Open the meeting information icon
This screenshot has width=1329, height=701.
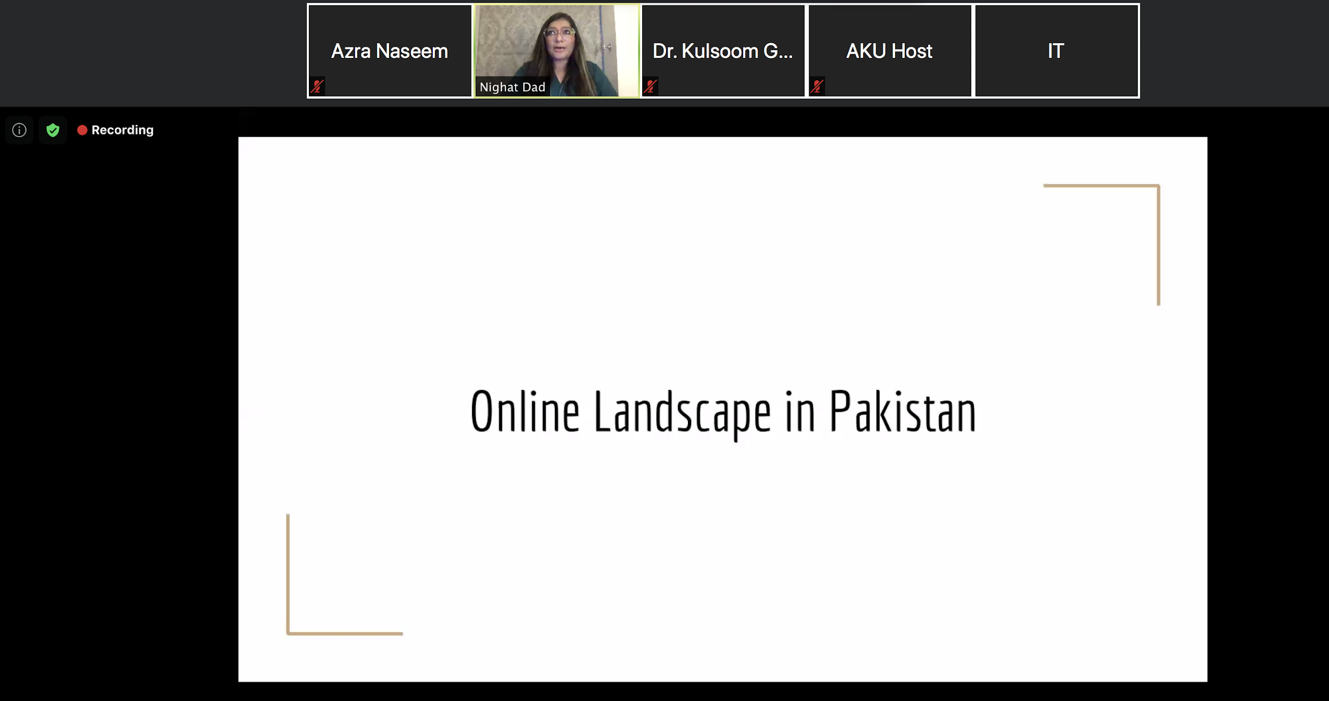pyautogui.click(x=19, y=130)
